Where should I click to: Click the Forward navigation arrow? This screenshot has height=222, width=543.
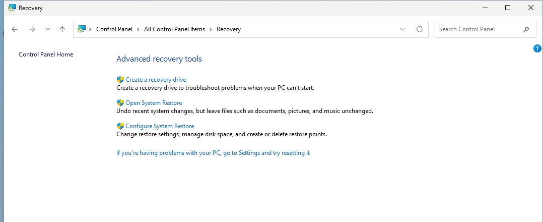pyautogui.click(x=32, y=29)
